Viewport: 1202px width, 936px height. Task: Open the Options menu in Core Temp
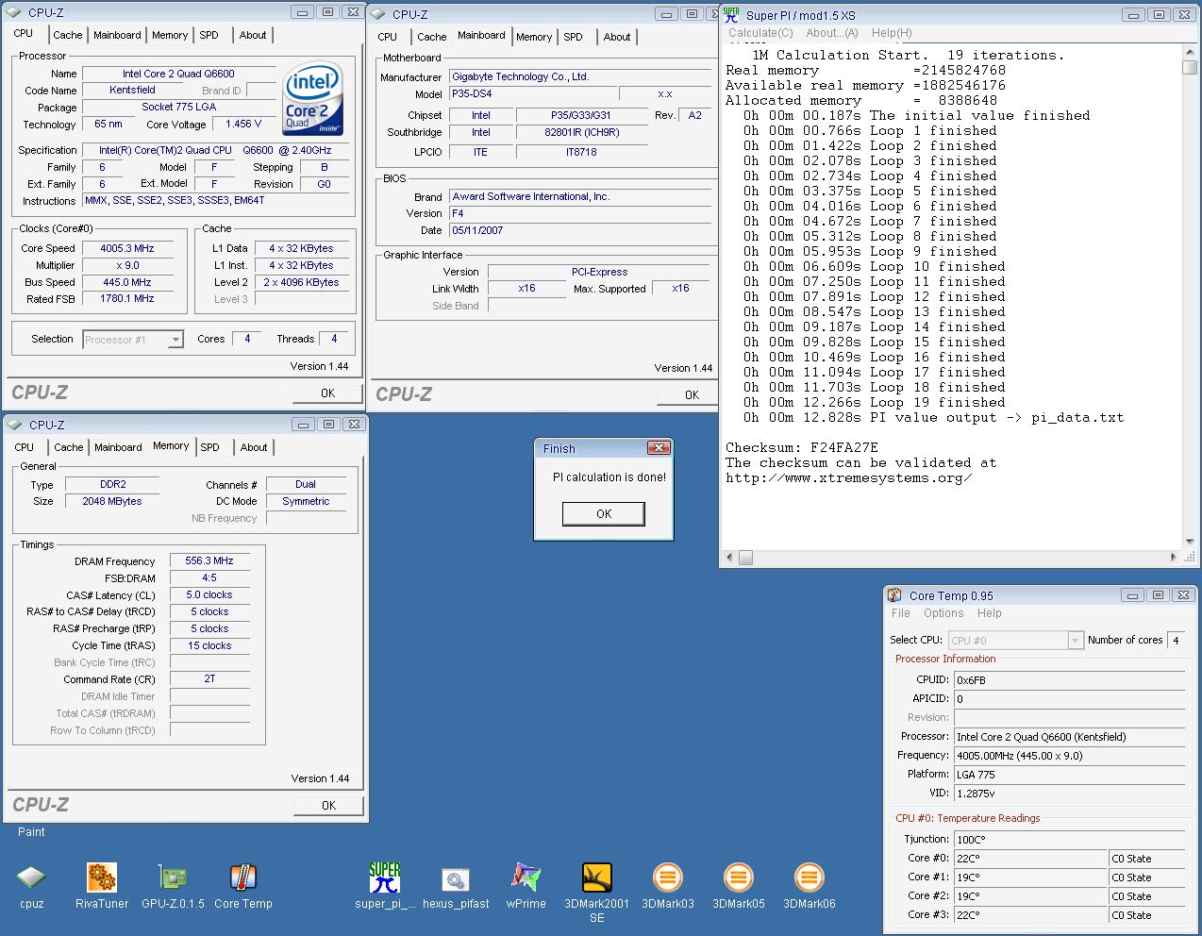(943, 613)
